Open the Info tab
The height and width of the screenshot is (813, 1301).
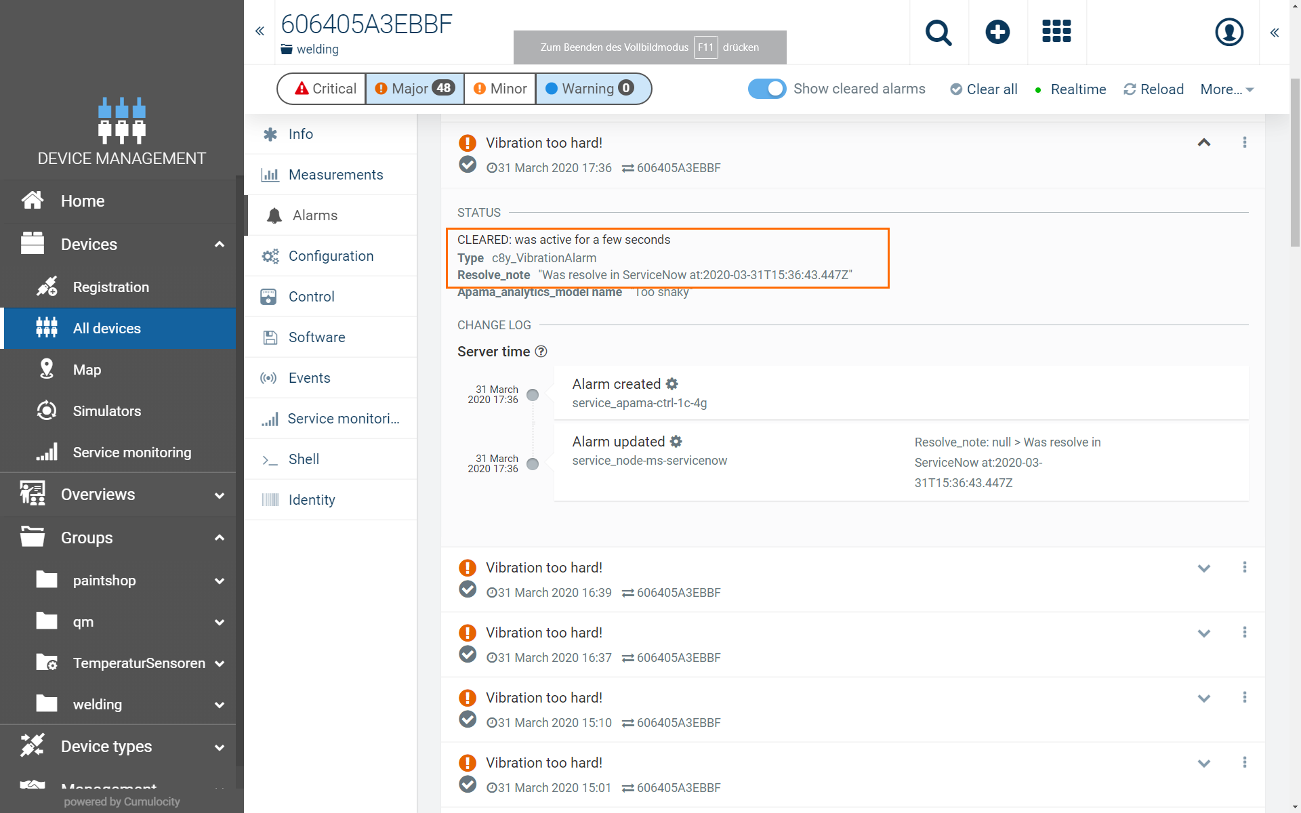331,134
